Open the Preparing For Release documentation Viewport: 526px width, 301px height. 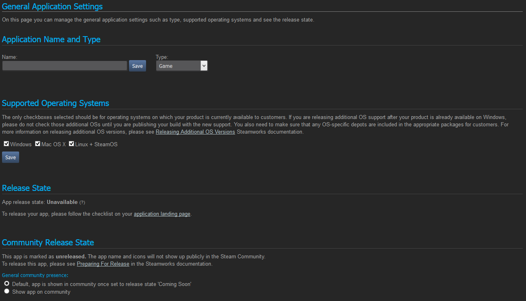pyautogui.click(x=103, y=264)
